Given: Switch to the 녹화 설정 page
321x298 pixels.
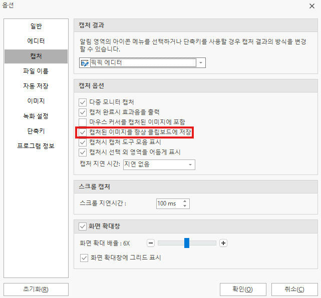Looking at the screenshot, I should (x=36, y=116).
